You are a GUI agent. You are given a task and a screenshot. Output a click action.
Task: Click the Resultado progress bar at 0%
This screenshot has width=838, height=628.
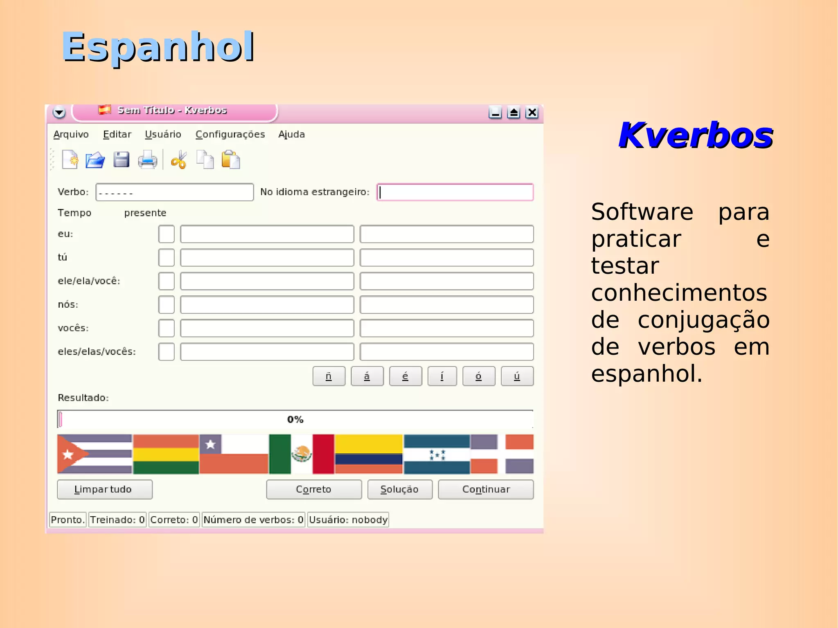(x=295, y=419)
